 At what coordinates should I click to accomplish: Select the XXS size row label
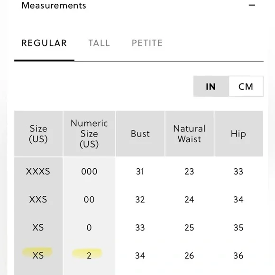pyautogui.click(x=38, y=200)
